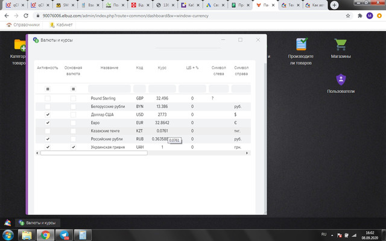This screenshot has width=386, height=241.
Task: Click the ЦБ + % filter field
Action: pos(192,89)
